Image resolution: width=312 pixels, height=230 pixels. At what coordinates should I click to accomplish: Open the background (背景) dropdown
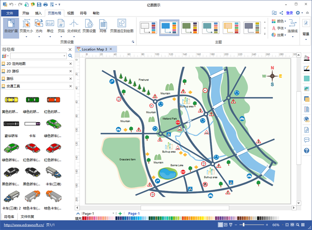[x=306, y=30]
